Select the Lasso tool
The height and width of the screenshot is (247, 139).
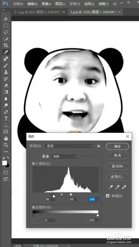pyautogui.click(x=6, y=32)
